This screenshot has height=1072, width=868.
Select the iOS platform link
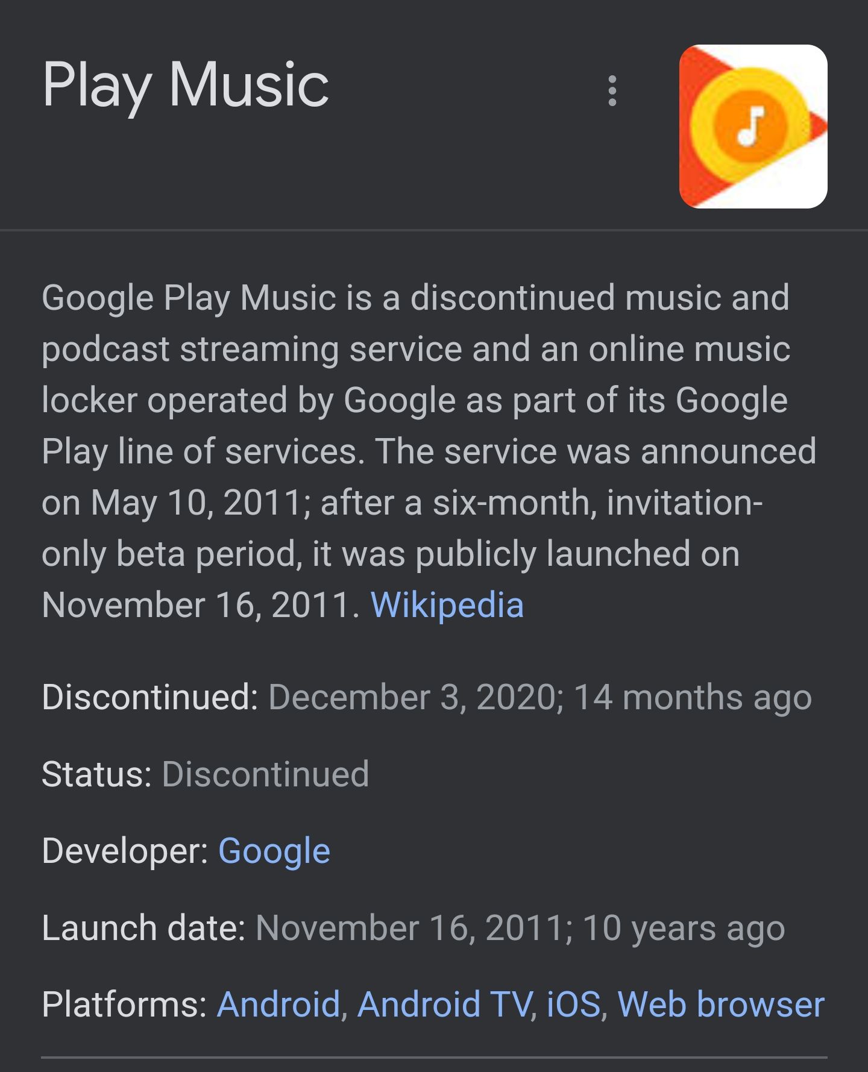click(573, 1005)
